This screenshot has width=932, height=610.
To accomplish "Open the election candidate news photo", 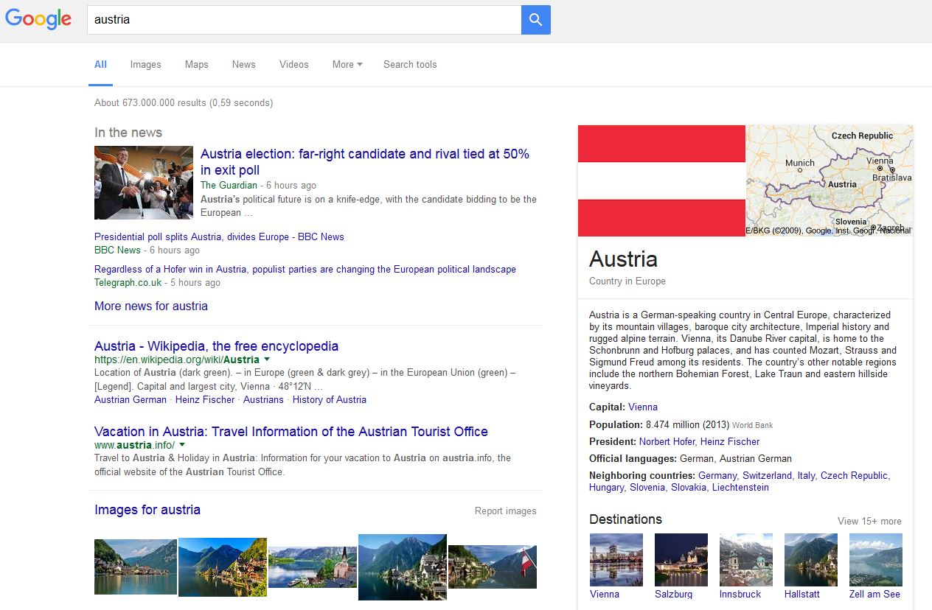I will pyautogui.click(x=144, y=183).
